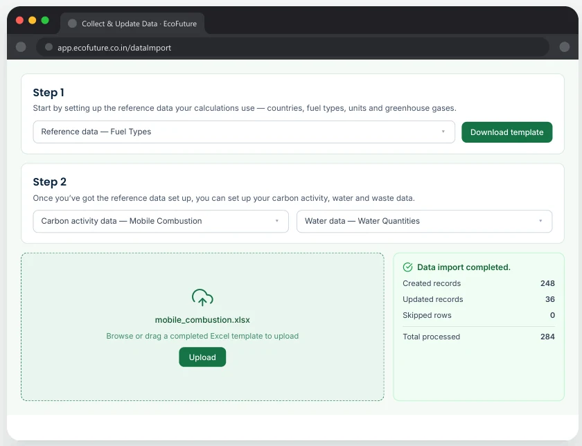582x446 pixels.
Task: Click the Step 2 carbon activity description text
Action: click(x=224, y=198)
